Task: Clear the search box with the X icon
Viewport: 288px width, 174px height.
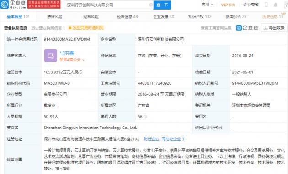Action: click(x=151, y=5)
